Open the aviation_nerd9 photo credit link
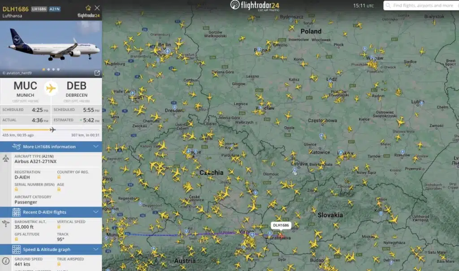This screenshot has height=271, width=459. [x=17, y=73]
